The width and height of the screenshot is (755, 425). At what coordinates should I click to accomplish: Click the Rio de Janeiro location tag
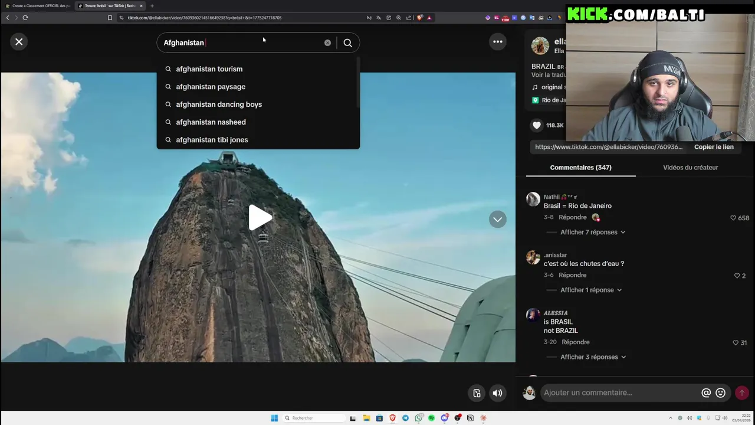[549, 100]
